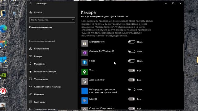Open the red Game Center desktop shortcut
Viewport: 198px width, 111px height.
click(4, 92)
